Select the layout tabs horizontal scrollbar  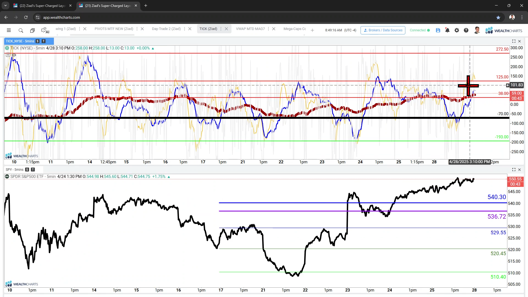[x=102, y=35]
